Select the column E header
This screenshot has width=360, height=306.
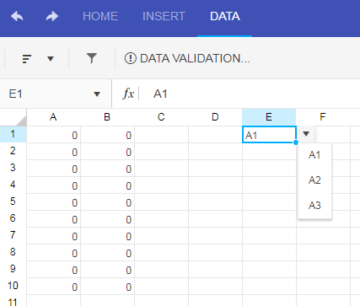tap(269, 117)
